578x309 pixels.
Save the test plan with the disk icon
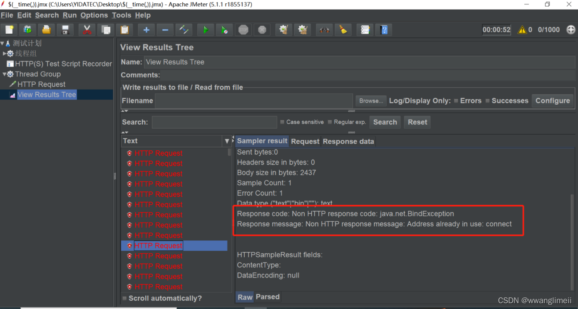pyautogui.click(x=65, y=29)
